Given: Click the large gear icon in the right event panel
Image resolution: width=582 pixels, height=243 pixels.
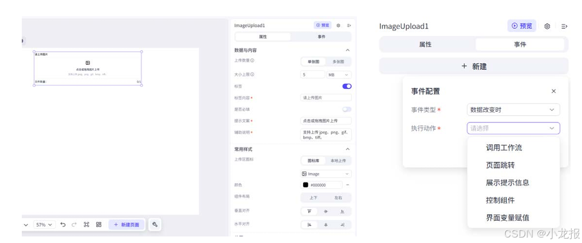Looking at the screenshot, I should pyautogui.click(x=547, y=26).
